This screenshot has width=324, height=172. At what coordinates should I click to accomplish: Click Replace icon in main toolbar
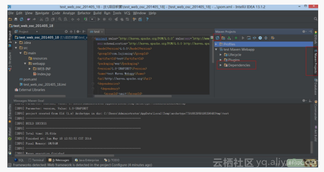(x=66, y=19)
